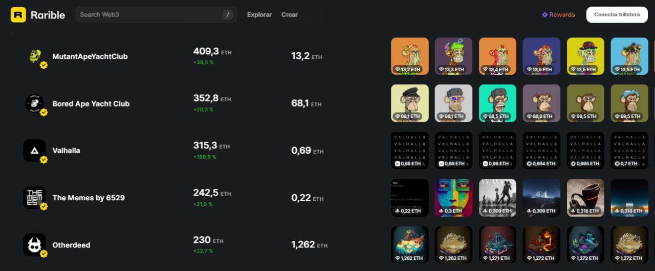Click the slash shortcut icon in search
Image resolution: width=655 pixels, height=271 pixels.
click(x=228, y=15)
